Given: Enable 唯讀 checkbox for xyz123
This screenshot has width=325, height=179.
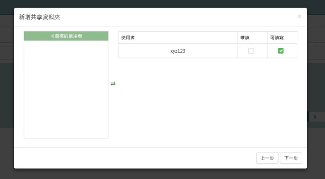Looking at the screenshot, I should (251, 51).
